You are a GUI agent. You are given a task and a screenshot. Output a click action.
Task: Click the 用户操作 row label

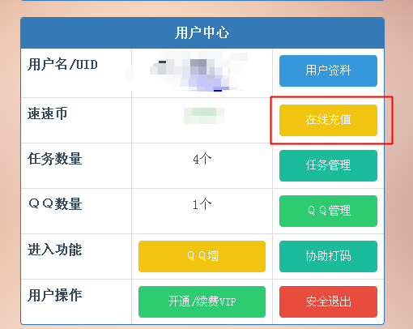point(55,295)
